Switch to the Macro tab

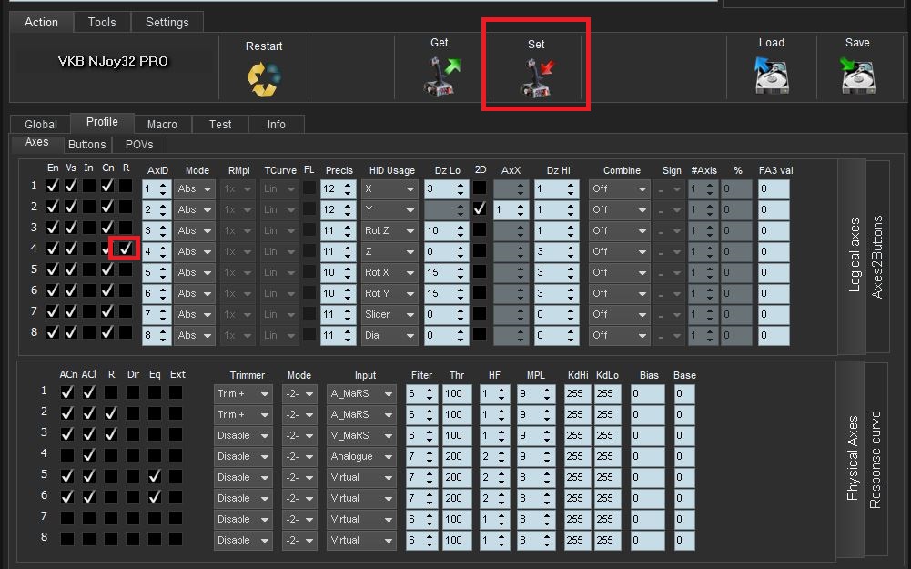click(x=162, y=124)
